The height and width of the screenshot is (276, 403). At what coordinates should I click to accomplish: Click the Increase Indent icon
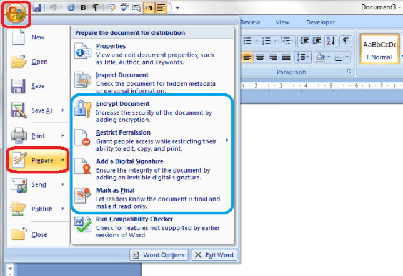(x=316, y=40)
